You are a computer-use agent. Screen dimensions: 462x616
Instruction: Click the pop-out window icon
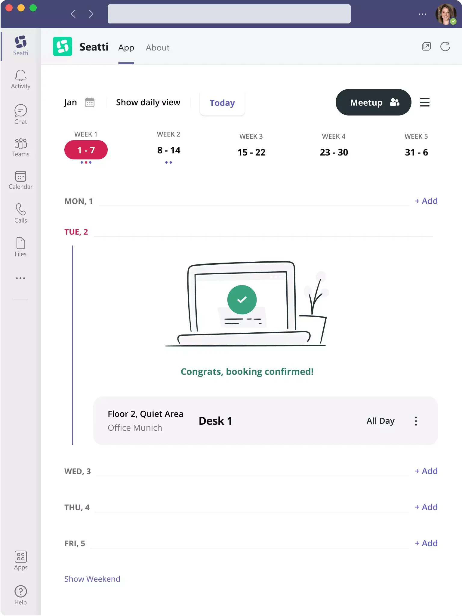pos(427,47)
